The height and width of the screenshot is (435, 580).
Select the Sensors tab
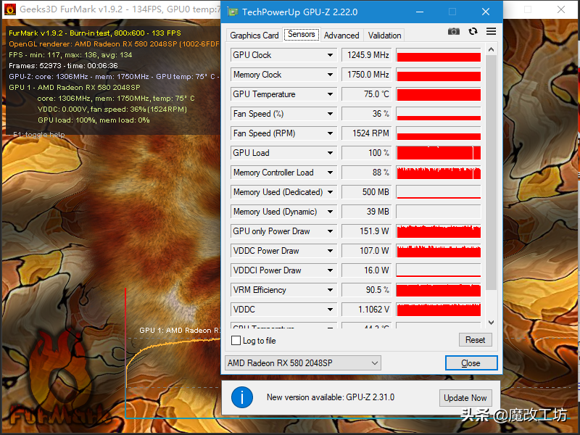[302, 34]
